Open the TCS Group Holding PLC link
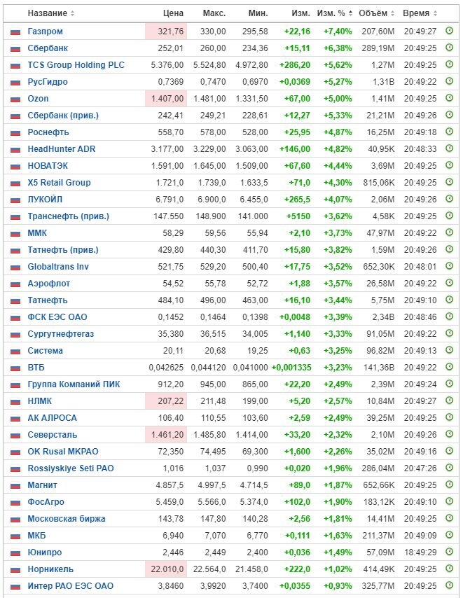The width and height of the screenshot is (463, 598). pos(76,65)
